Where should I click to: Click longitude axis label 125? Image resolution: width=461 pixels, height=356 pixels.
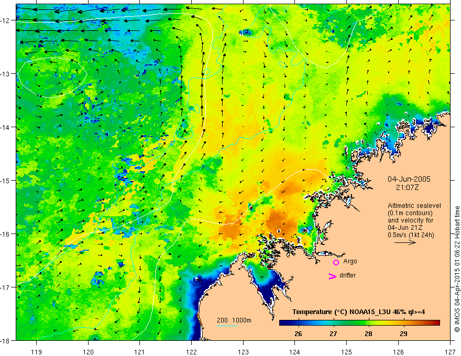(346, 352)
